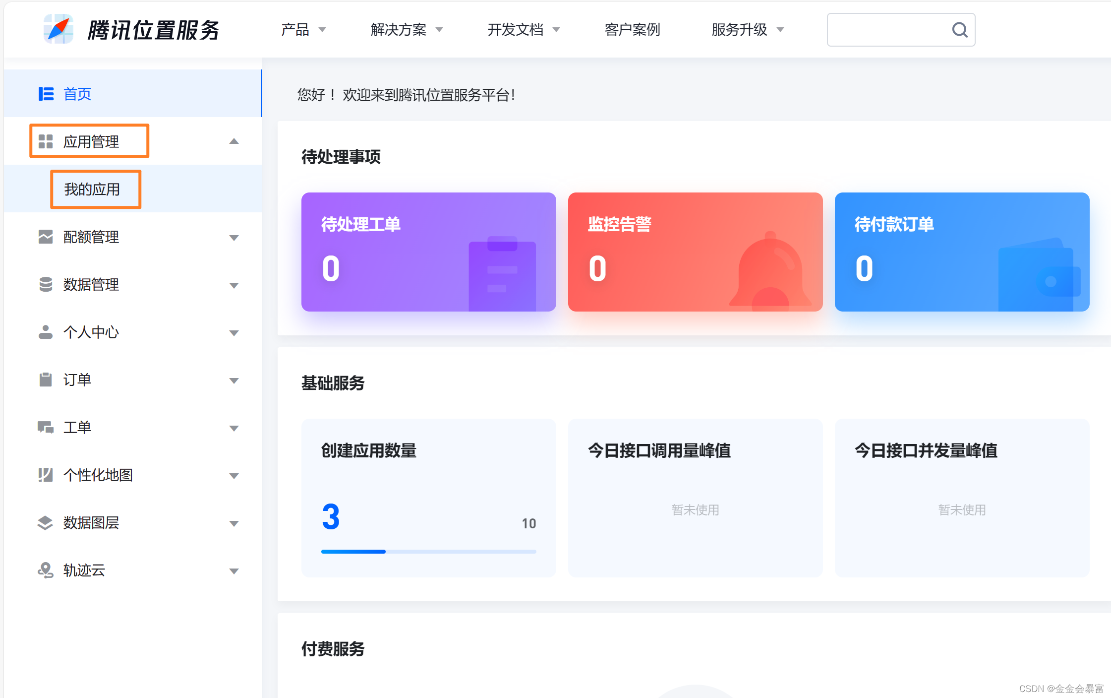Click the 首页 list icon in sidebar

tap(46, 94)
